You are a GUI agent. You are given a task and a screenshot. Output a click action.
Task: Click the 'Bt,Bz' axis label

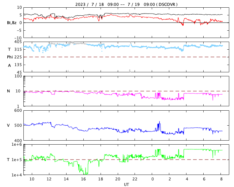(x=12, y=23)
